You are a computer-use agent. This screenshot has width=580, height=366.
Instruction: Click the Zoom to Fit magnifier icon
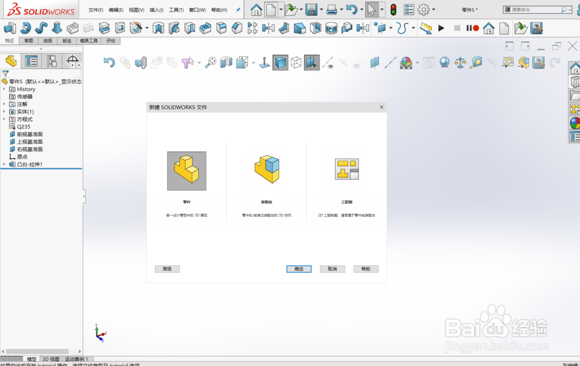211,63
